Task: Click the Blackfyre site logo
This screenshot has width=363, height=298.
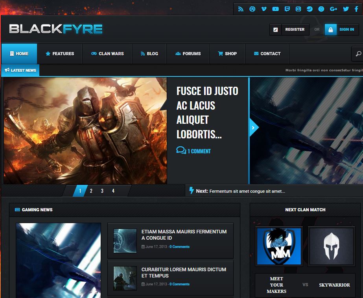Action: (x=56, y=29)
